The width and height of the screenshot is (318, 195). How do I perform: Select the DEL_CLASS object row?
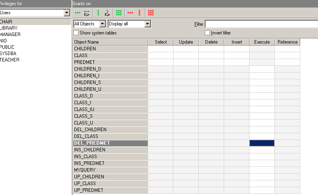pos(110,136)
